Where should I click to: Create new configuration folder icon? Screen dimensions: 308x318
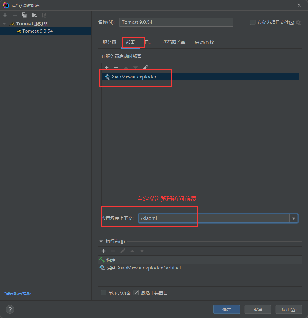coord(34,15)
